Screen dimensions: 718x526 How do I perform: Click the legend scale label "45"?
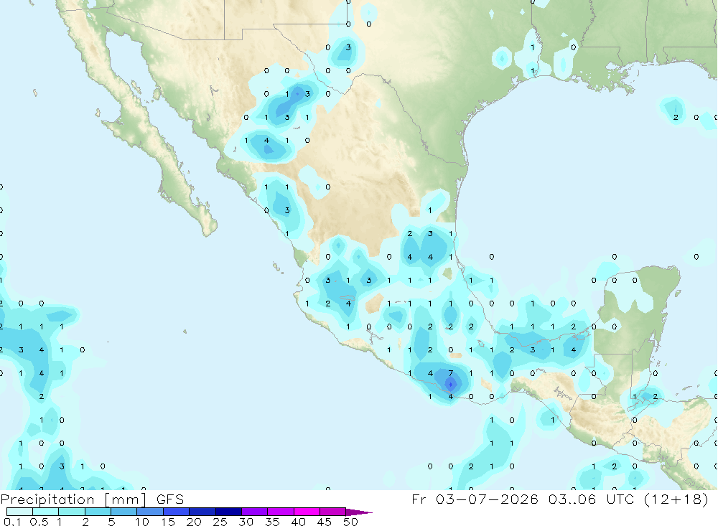click(x=325, y=522)
